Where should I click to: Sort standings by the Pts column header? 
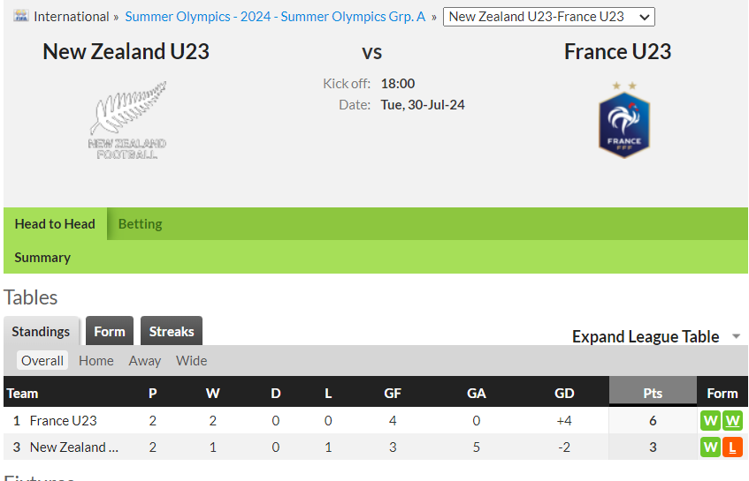pyautogui.click(x=653, y=393)
